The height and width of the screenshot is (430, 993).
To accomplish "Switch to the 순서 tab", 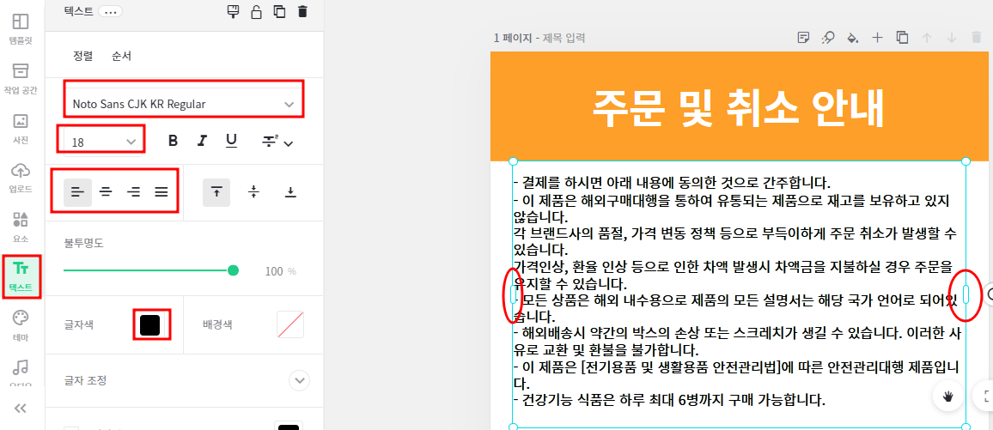I will (121, 57).
